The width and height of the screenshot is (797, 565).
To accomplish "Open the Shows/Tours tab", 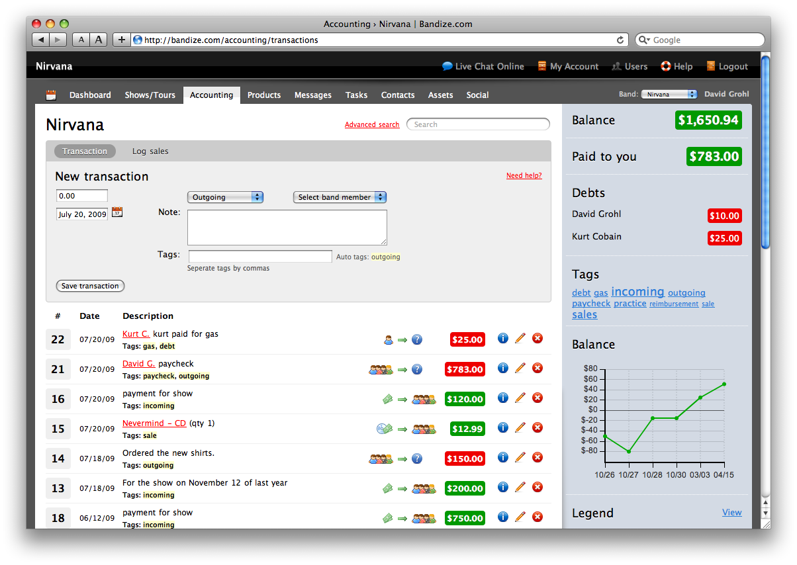I will pos(150,95).
